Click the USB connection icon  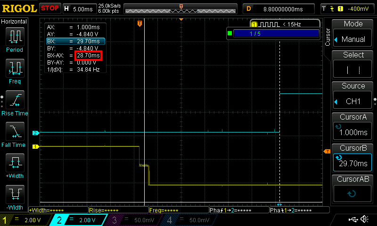[x=353, y=219]
